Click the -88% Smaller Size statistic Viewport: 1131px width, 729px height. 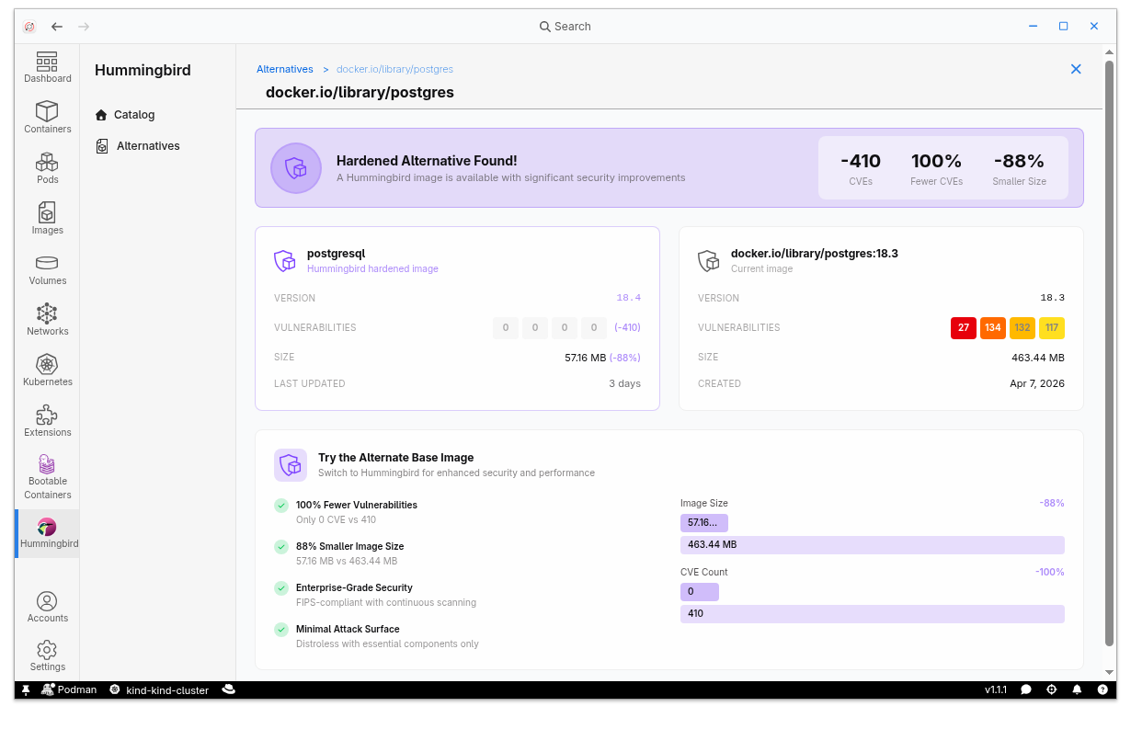1019,168
